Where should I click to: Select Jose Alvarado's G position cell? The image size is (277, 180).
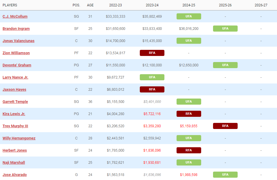(76, 175)
